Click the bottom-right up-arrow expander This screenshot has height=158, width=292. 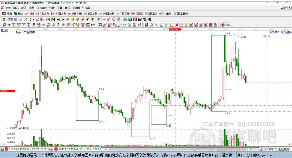click(289, 144)
